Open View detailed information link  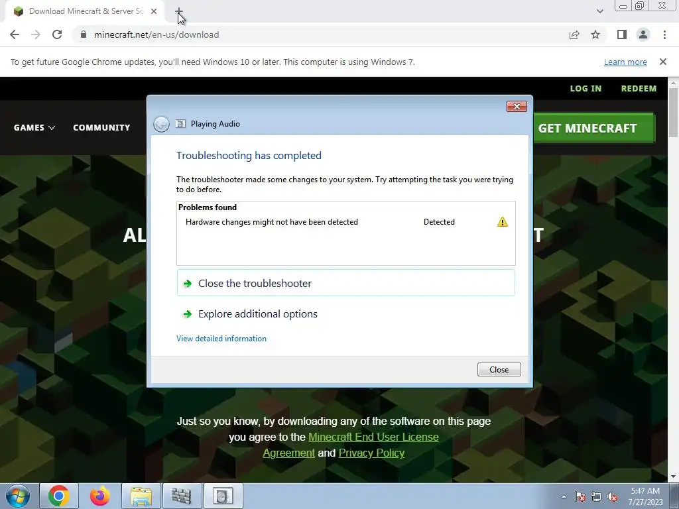221,339
